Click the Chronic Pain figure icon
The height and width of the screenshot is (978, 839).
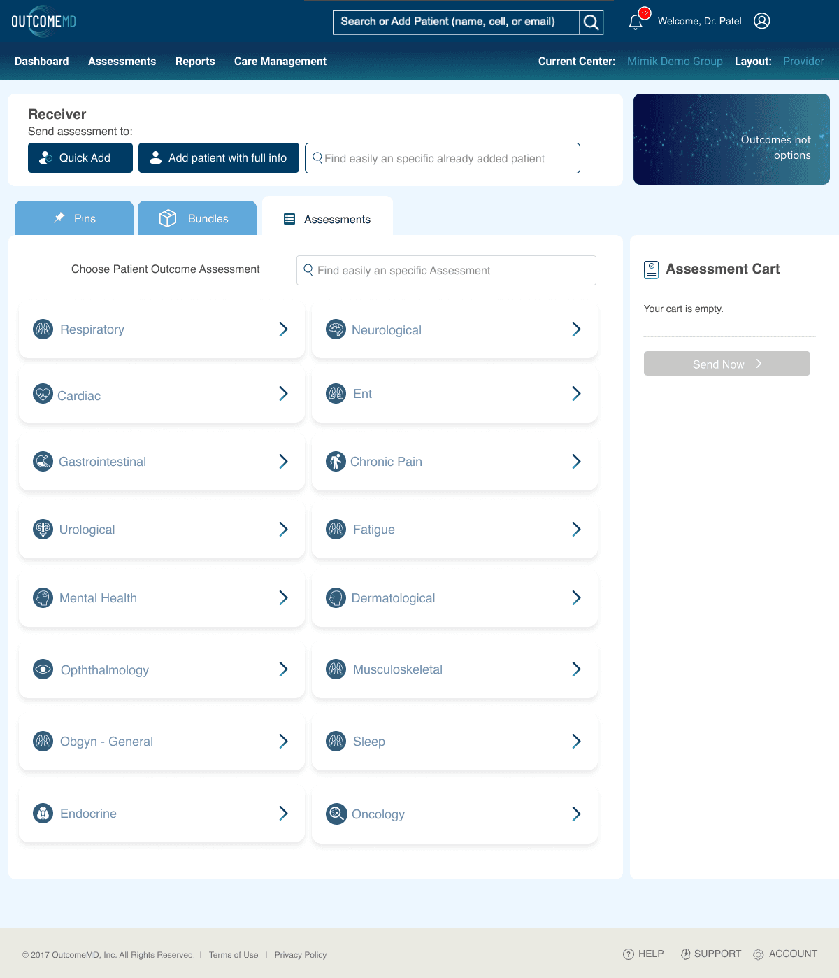point(336,461)
